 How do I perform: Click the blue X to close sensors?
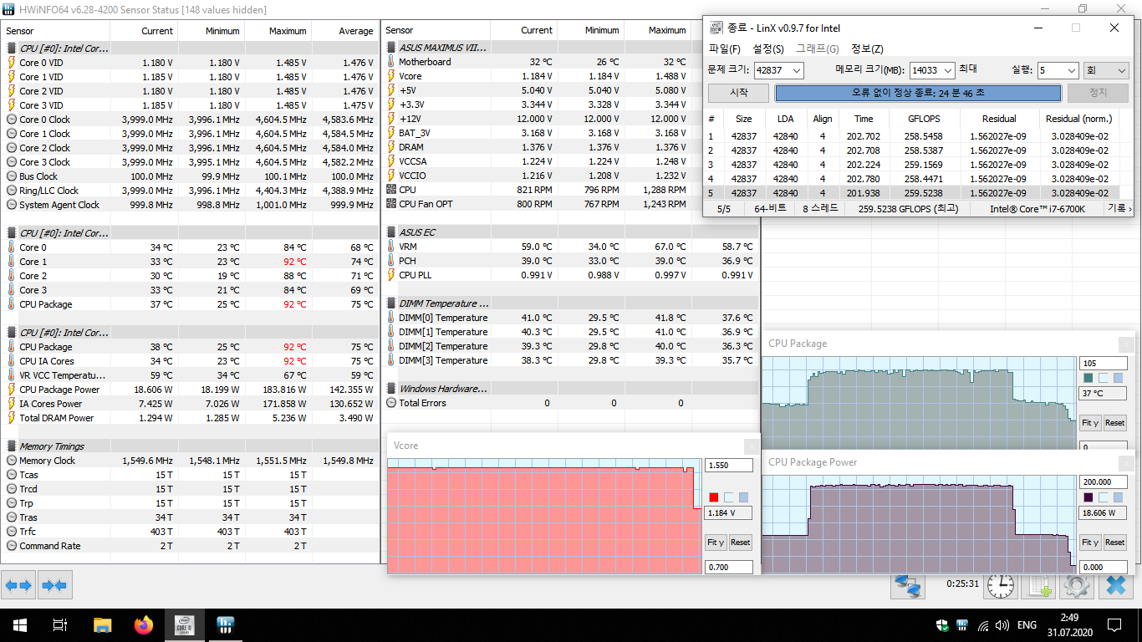(x=1115, y=585)
